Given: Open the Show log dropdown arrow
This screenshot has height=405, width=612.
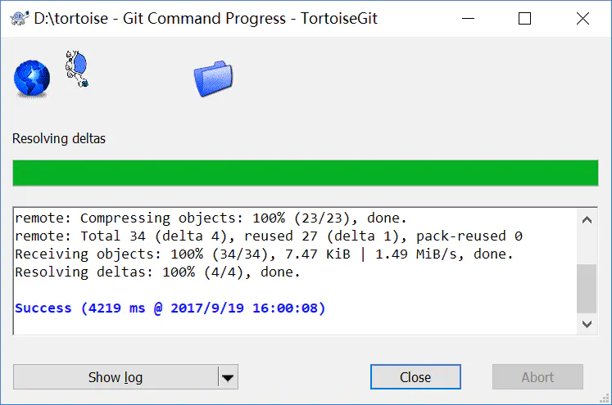Looking at the screenshot, I should (x=228, y=377).
